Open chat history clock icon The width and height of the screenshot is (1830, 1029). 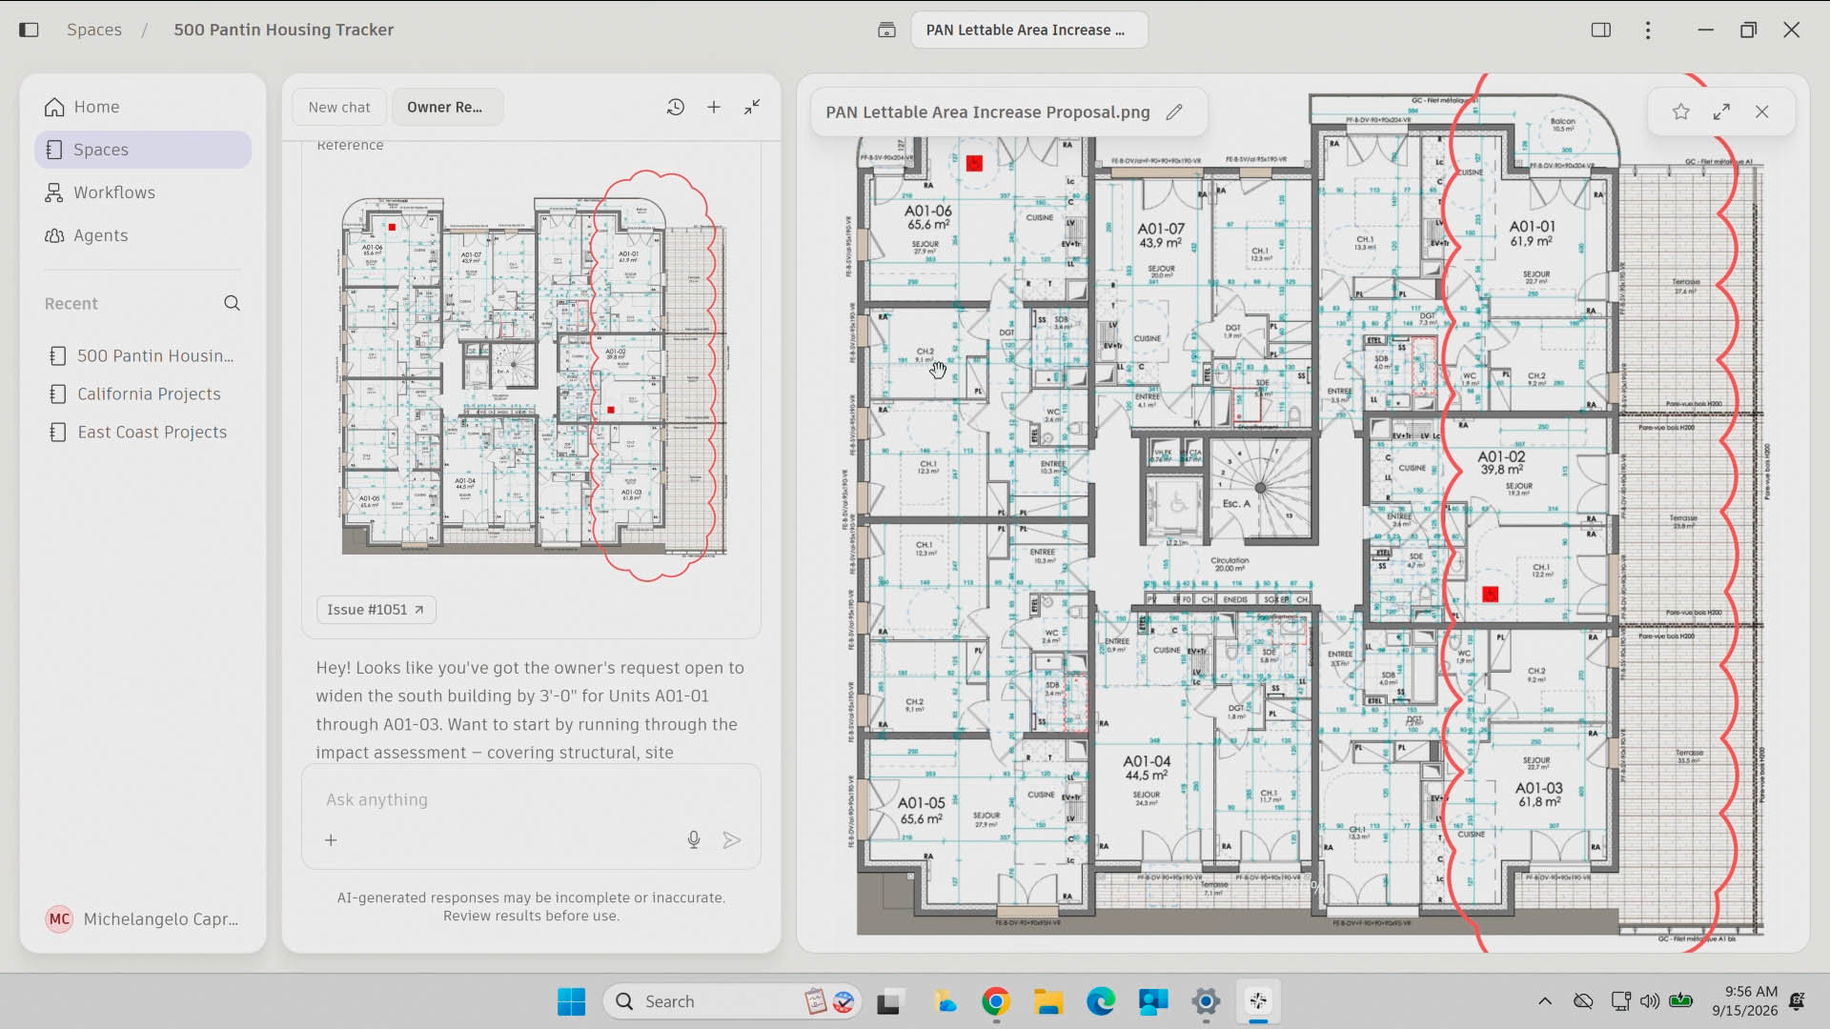pos(676,107)
